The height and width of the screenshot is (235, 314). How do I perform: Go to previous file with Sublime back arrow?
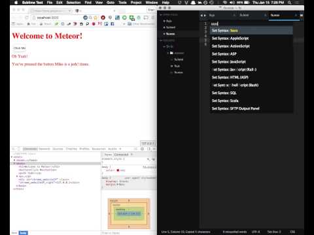point(201,15)
